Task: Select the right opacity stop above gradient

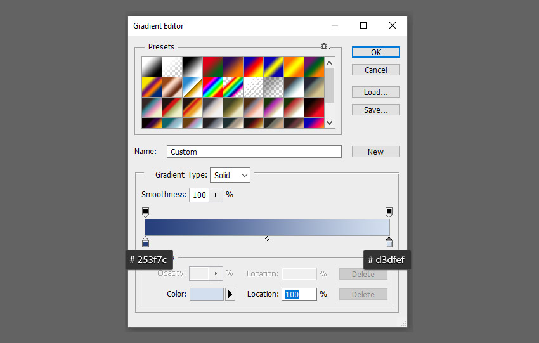Action: click(x=389, y=212)
